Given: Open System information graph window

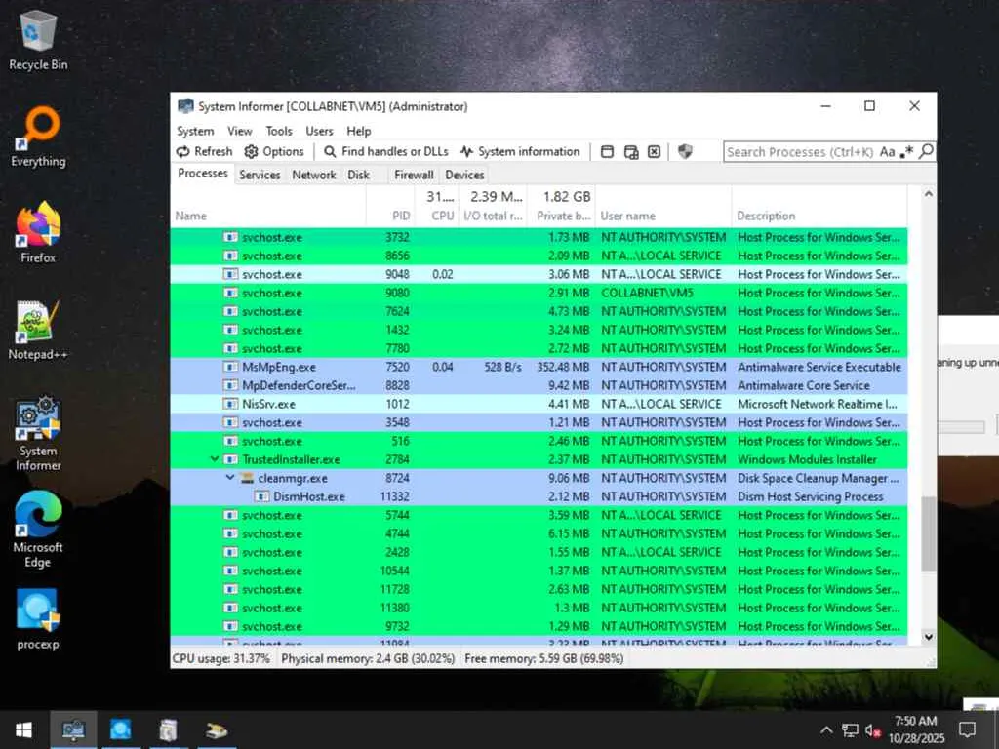Looking at the screenshot, I should 521,151.
